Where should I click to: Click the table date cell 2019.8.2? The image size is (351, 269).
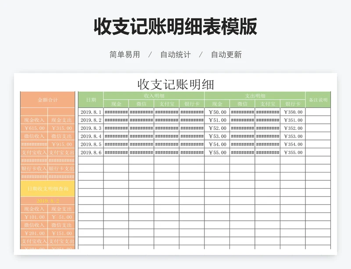pos(91,120)
